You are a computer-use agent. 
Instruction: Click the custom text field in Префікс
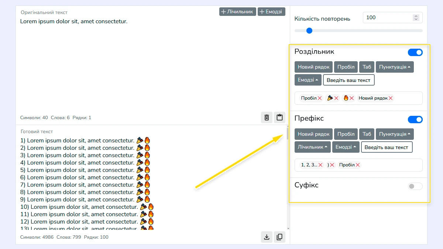pos(387,147)
